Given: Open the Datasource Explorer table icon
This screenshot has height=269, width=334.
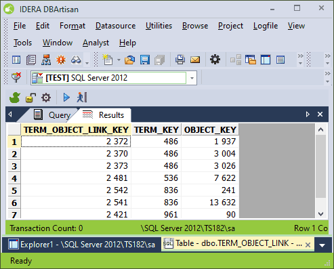Looking at the screenshot, I should point(16,60).
